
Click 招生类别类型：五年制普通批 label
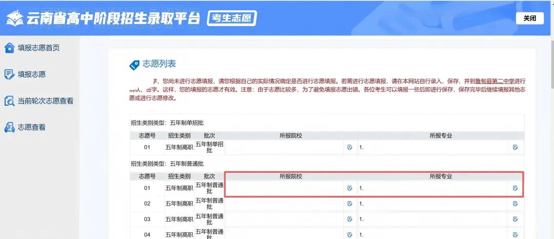(167, 164)
